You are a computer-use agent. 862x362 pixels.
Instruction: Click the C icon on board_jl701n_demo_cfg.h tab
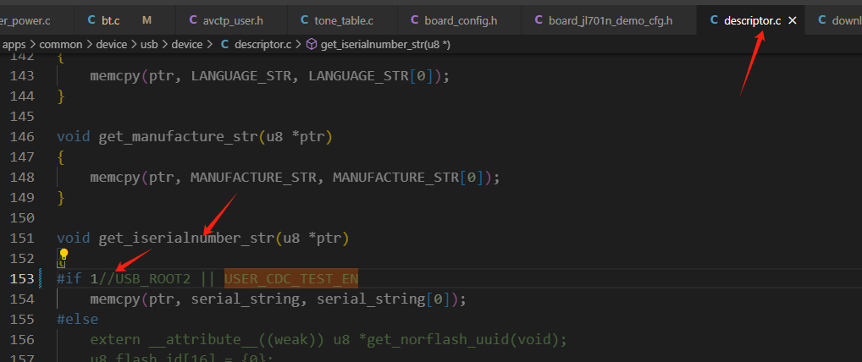coord(539,21)
